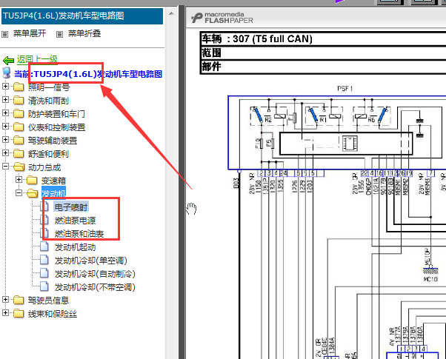Collapse the 动力总成 folder node

5,167
